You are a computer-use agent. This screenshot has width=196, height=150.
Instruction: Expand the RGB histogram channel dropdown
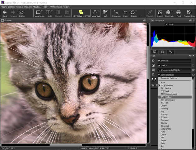coord(167,24)
